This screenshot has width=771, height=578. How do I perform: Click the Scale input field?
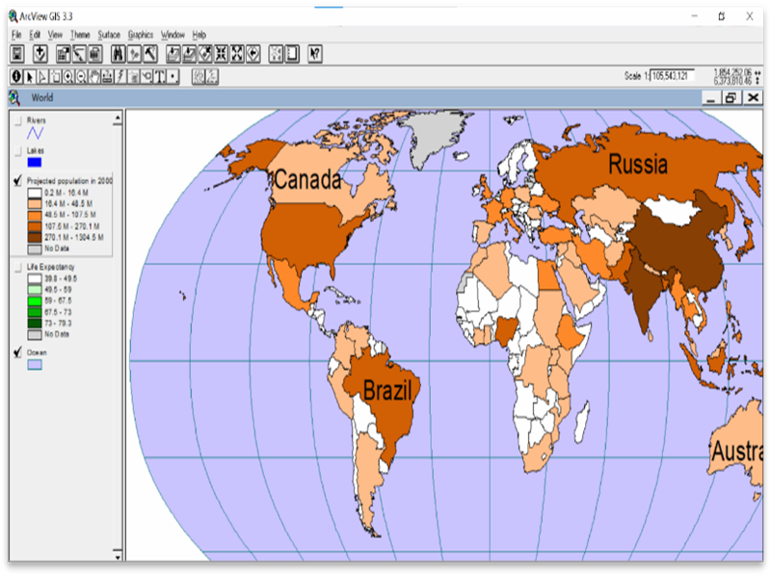672,76
